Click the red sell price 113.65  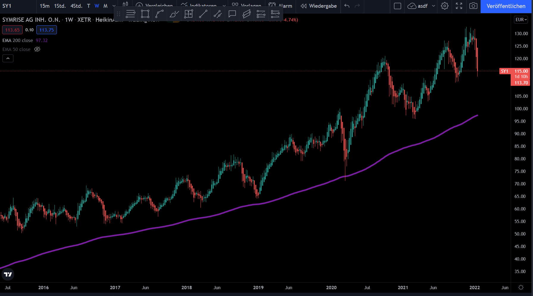(x=12, y=30)
